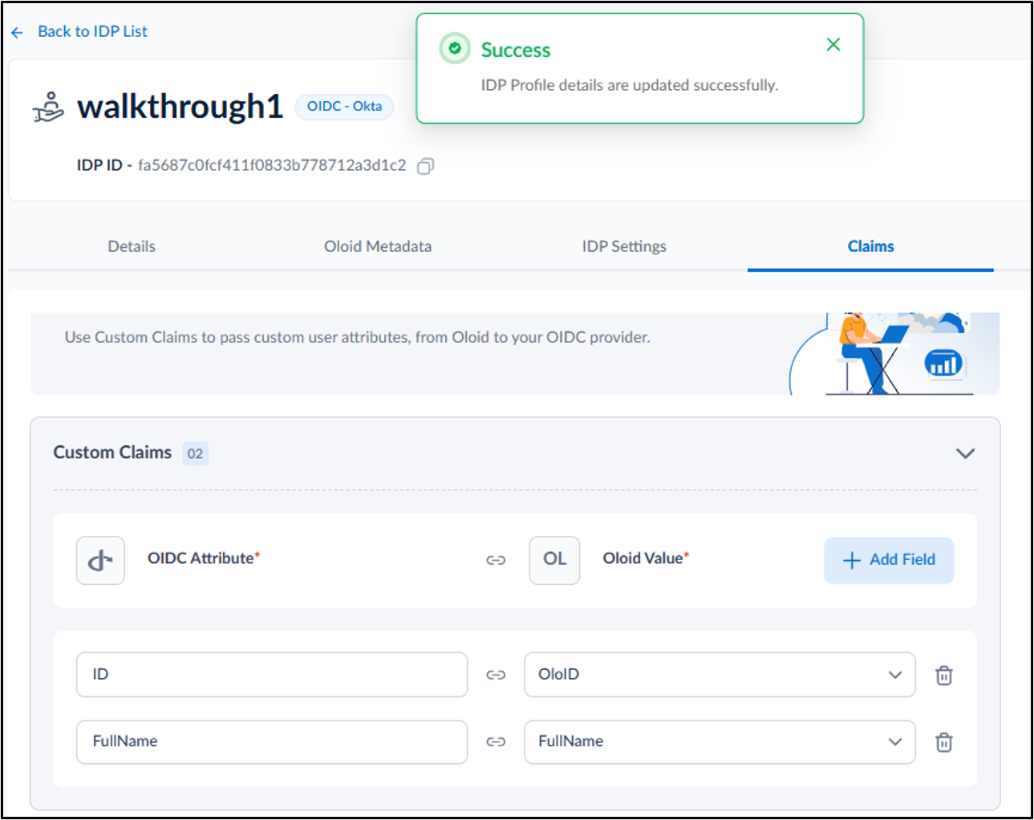This screenshot has height=820, width=1034.
Task: Click the walkthrough1 title
Action: click(180, 107)
